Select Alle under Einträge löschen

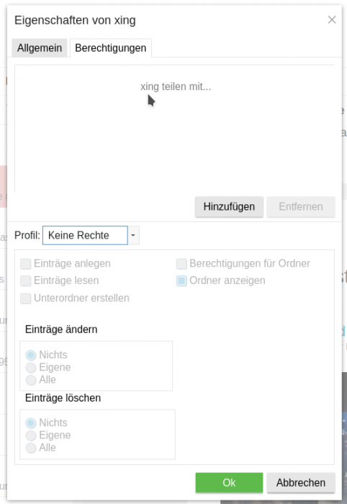click(31, 448)
